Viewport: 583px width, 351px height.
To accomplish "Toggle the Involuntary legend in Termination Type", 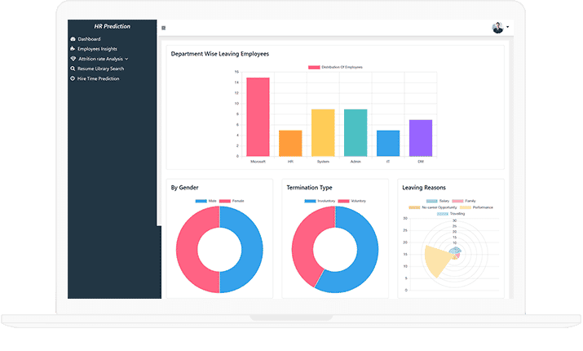I will click(x=310, y=200).
